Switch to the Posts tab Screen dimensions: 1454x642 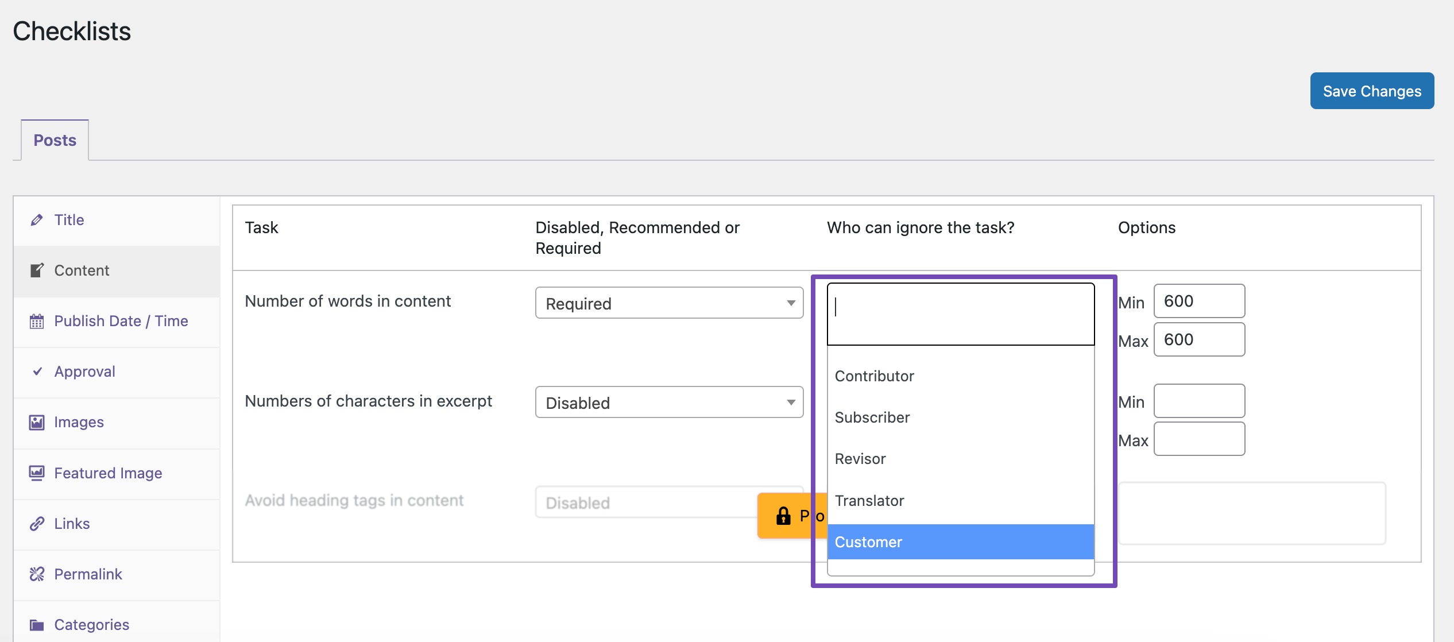55,140
